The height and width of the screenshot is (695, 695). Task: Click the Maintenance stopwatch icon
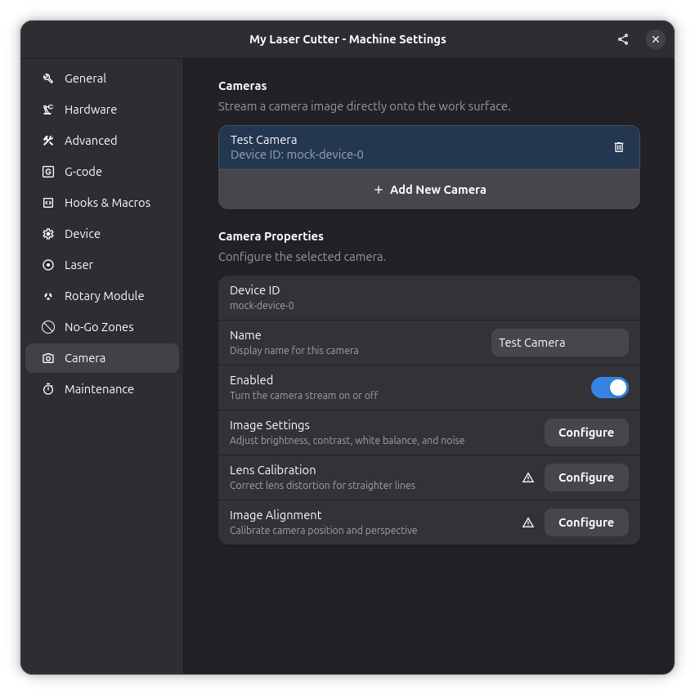pyautogui.click(x=48, y=389)
